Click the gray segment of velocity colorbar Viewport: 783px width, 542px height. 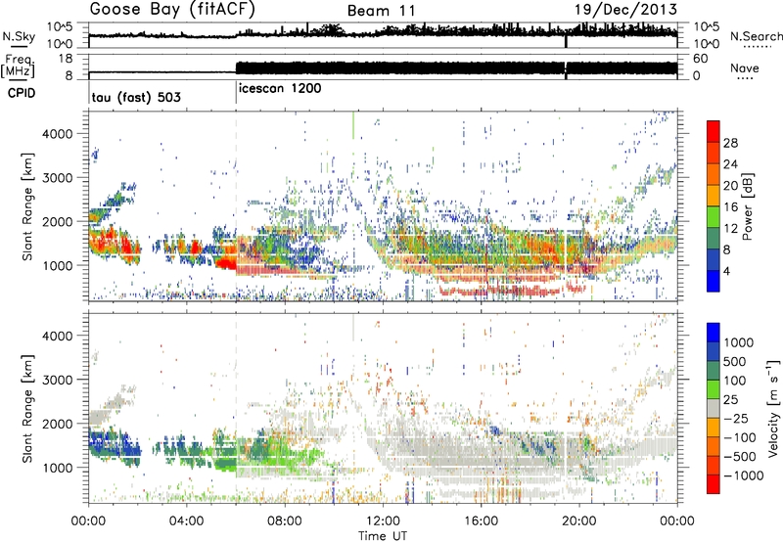click(x=714, y=408)
